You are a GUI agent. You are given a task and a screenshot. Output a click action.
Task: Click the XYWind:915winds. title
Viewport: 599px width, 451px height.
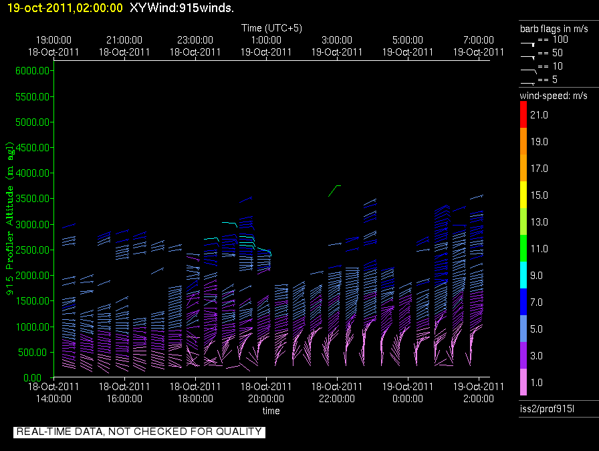[181, 7]
